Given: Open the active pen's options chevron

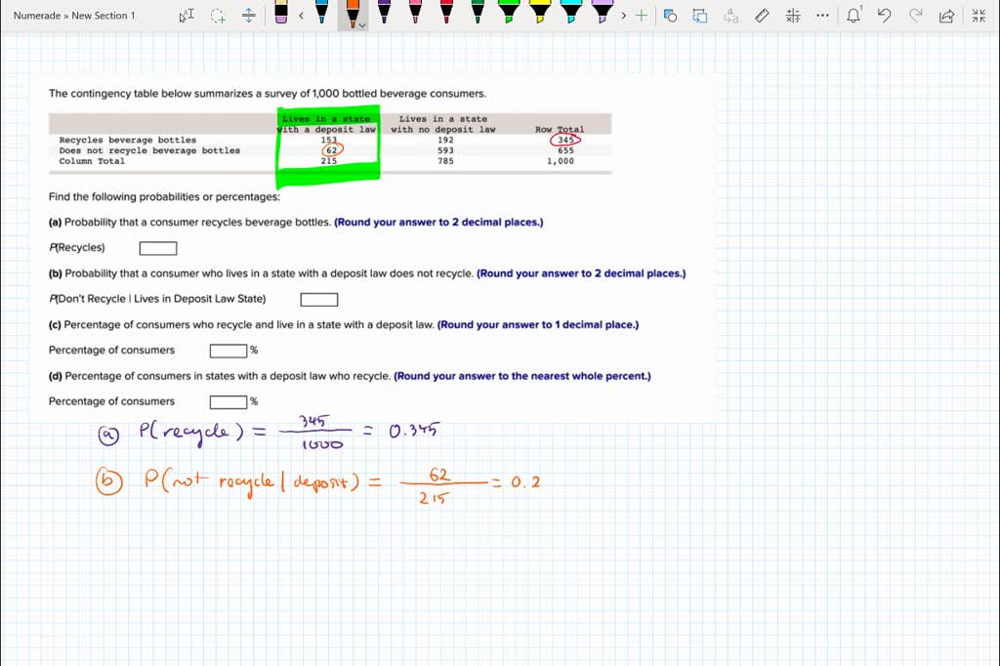Looking at the screenshot, I should tap(362, 26).
